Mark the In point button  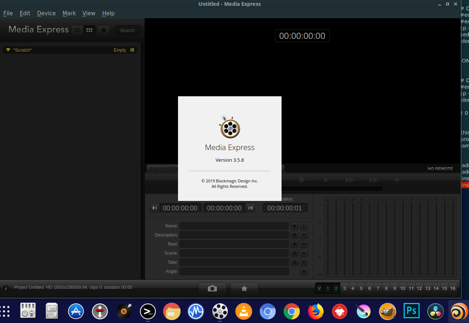(x=155, y=208)
